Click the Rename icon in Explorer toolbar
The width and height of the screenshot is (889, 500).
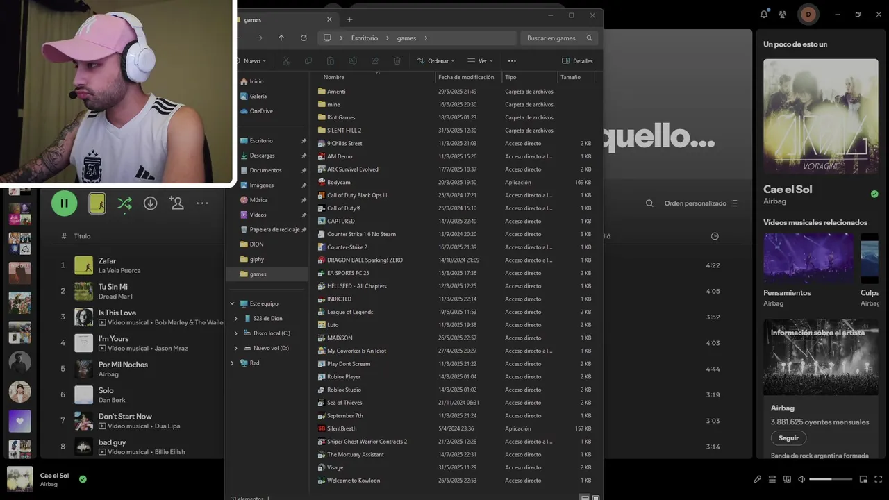353,61
